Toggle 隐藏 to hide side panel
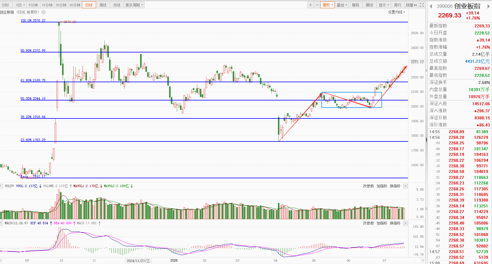Viewport: 492px width, 264px height. coord(411,5)
